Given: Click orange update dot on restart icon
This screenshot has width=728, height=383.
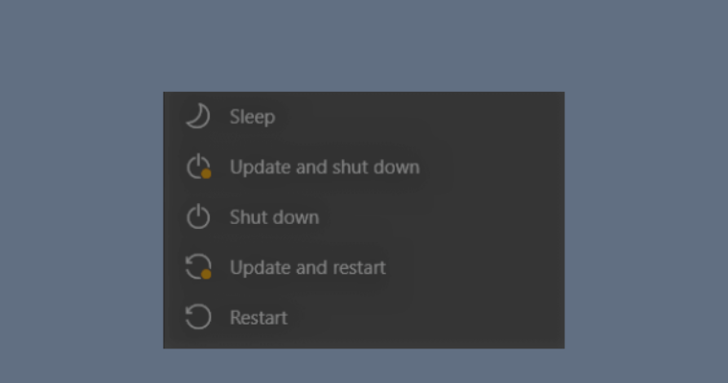Looking at the screenshot, I should pyautogui.click(x=206, y=274).
